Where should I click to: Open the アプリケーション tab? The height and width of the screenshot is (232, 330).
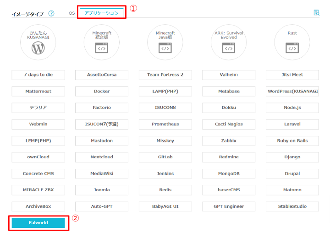coord(101,13)
